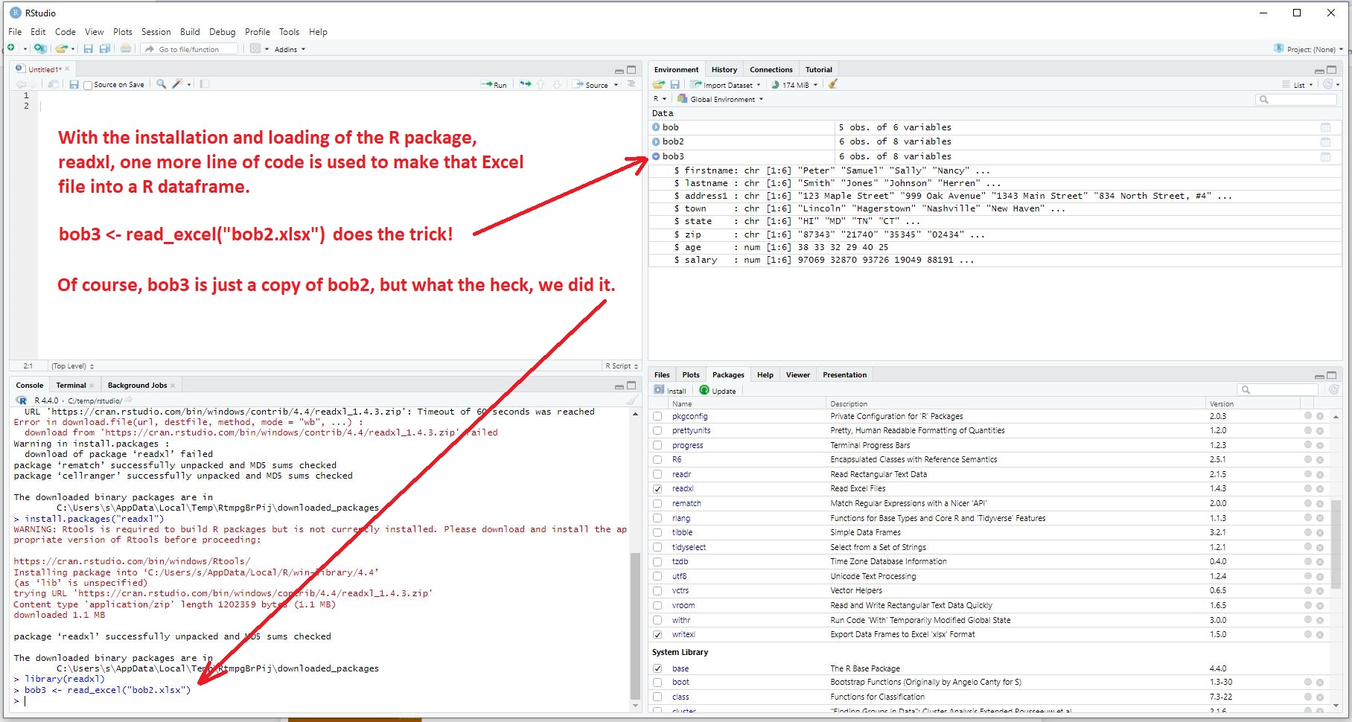Enable the Source on Save checkbox
This screenshot has height=722, width=1352.
click(x=89, y=85)
